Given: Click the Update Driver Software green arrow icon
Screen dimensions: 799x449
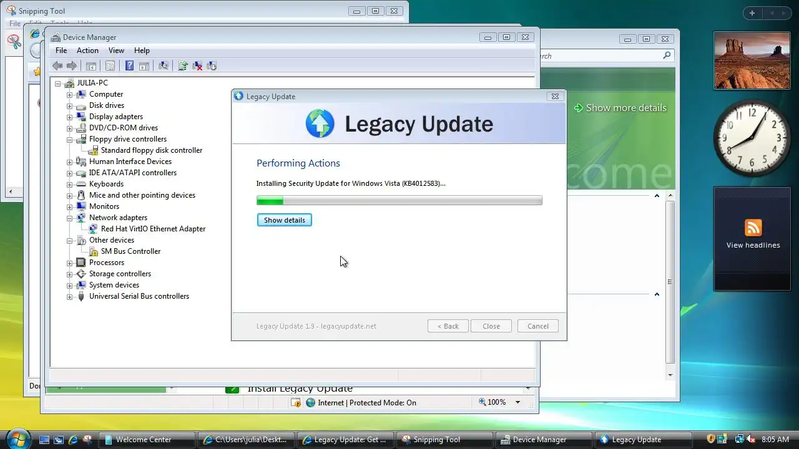Looking at the screenshot, I should pyautogui.click(x=183, y=65).
